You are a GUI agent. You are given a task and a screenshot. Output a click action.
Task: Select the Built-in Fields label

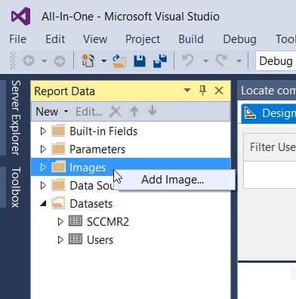103,131
